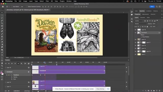Screen dimensions: 163x92
Task: Expand the Layer 17 track in timeline
Action: pyautogui.click(x=5, y=87)
